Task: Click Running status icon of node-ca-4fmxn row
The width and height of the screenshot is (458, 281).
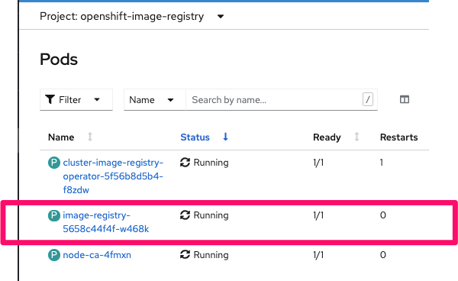Action: tap(185, 255)
